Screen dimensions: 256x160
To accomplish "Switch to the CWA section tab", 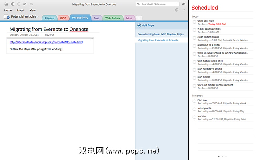I will 63,18.
